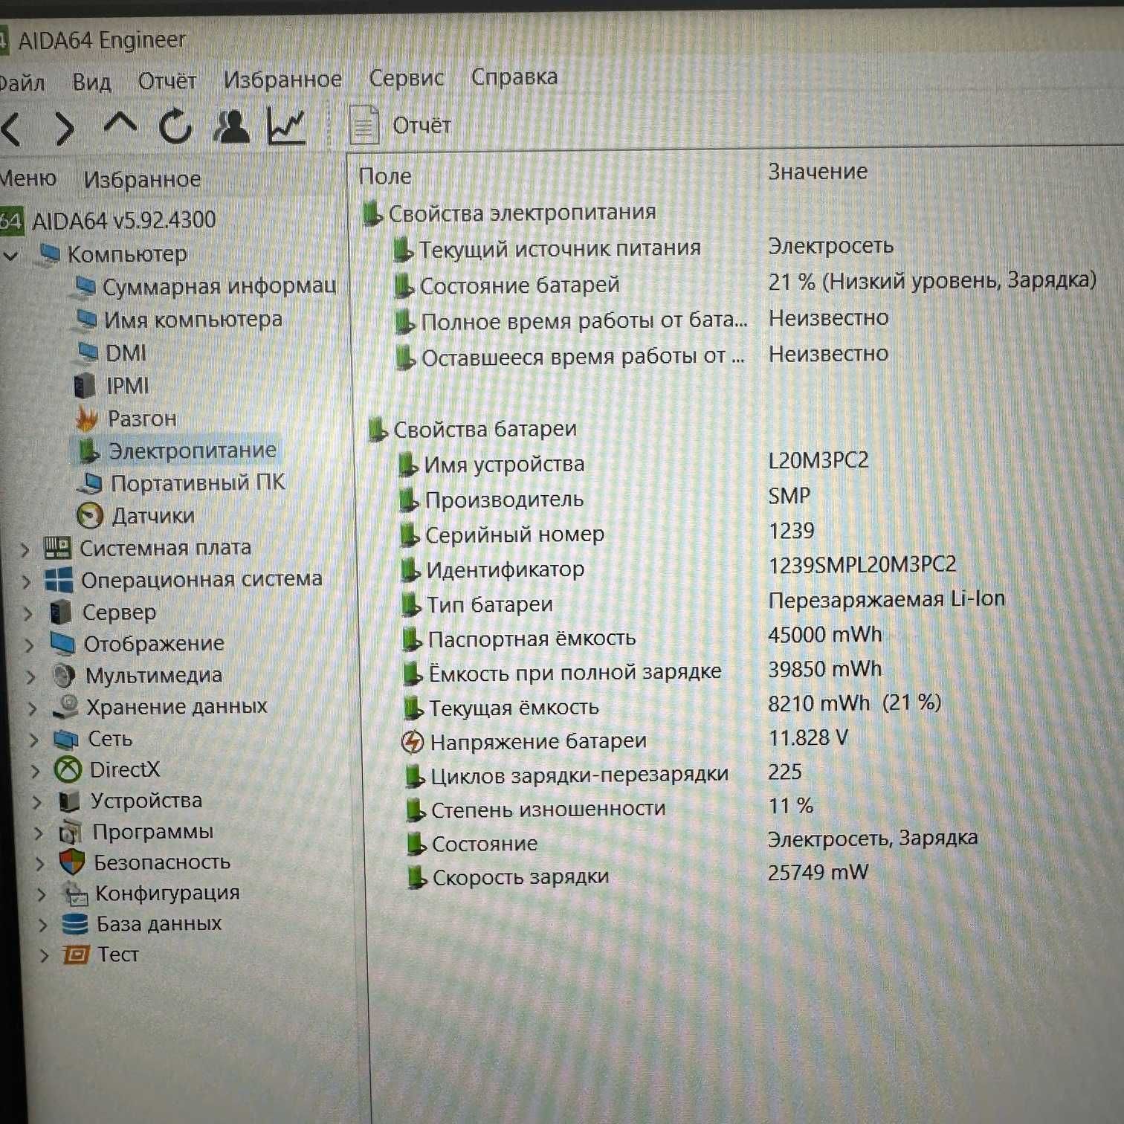Click the Отчёт report toolbar button
Viewport: 1124px width, 1124px height.
pos(401,125)
